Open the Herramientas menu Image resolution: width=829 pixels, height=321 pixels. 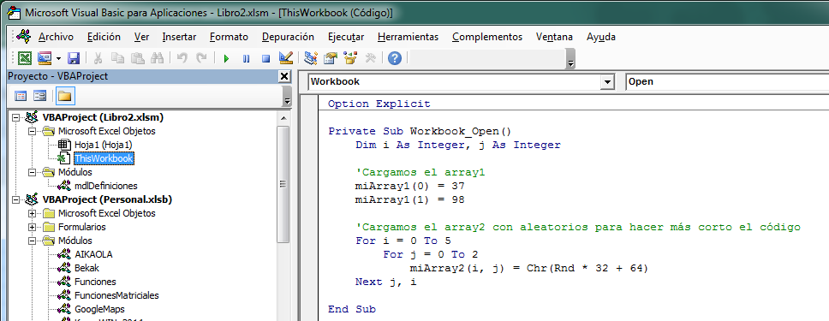(409, 37)
